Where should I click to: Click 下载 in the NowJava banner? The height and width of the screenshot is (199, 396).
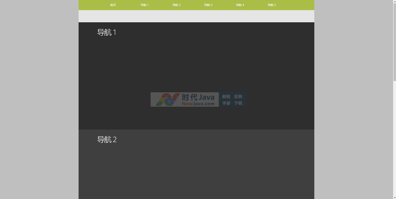click(x=238, y=103)
